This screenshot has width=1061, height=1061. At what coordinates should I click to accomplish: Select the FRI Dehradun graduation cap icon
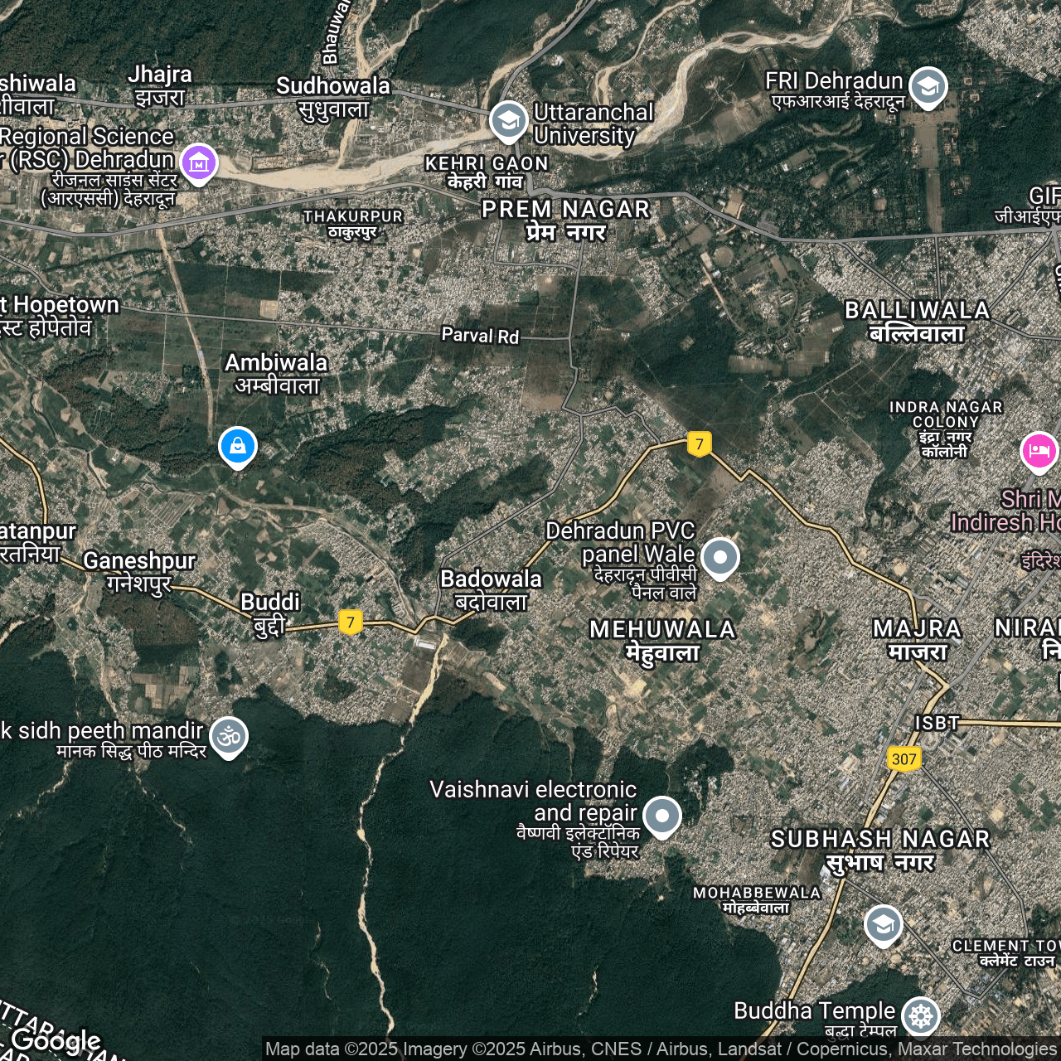(928, 86)
